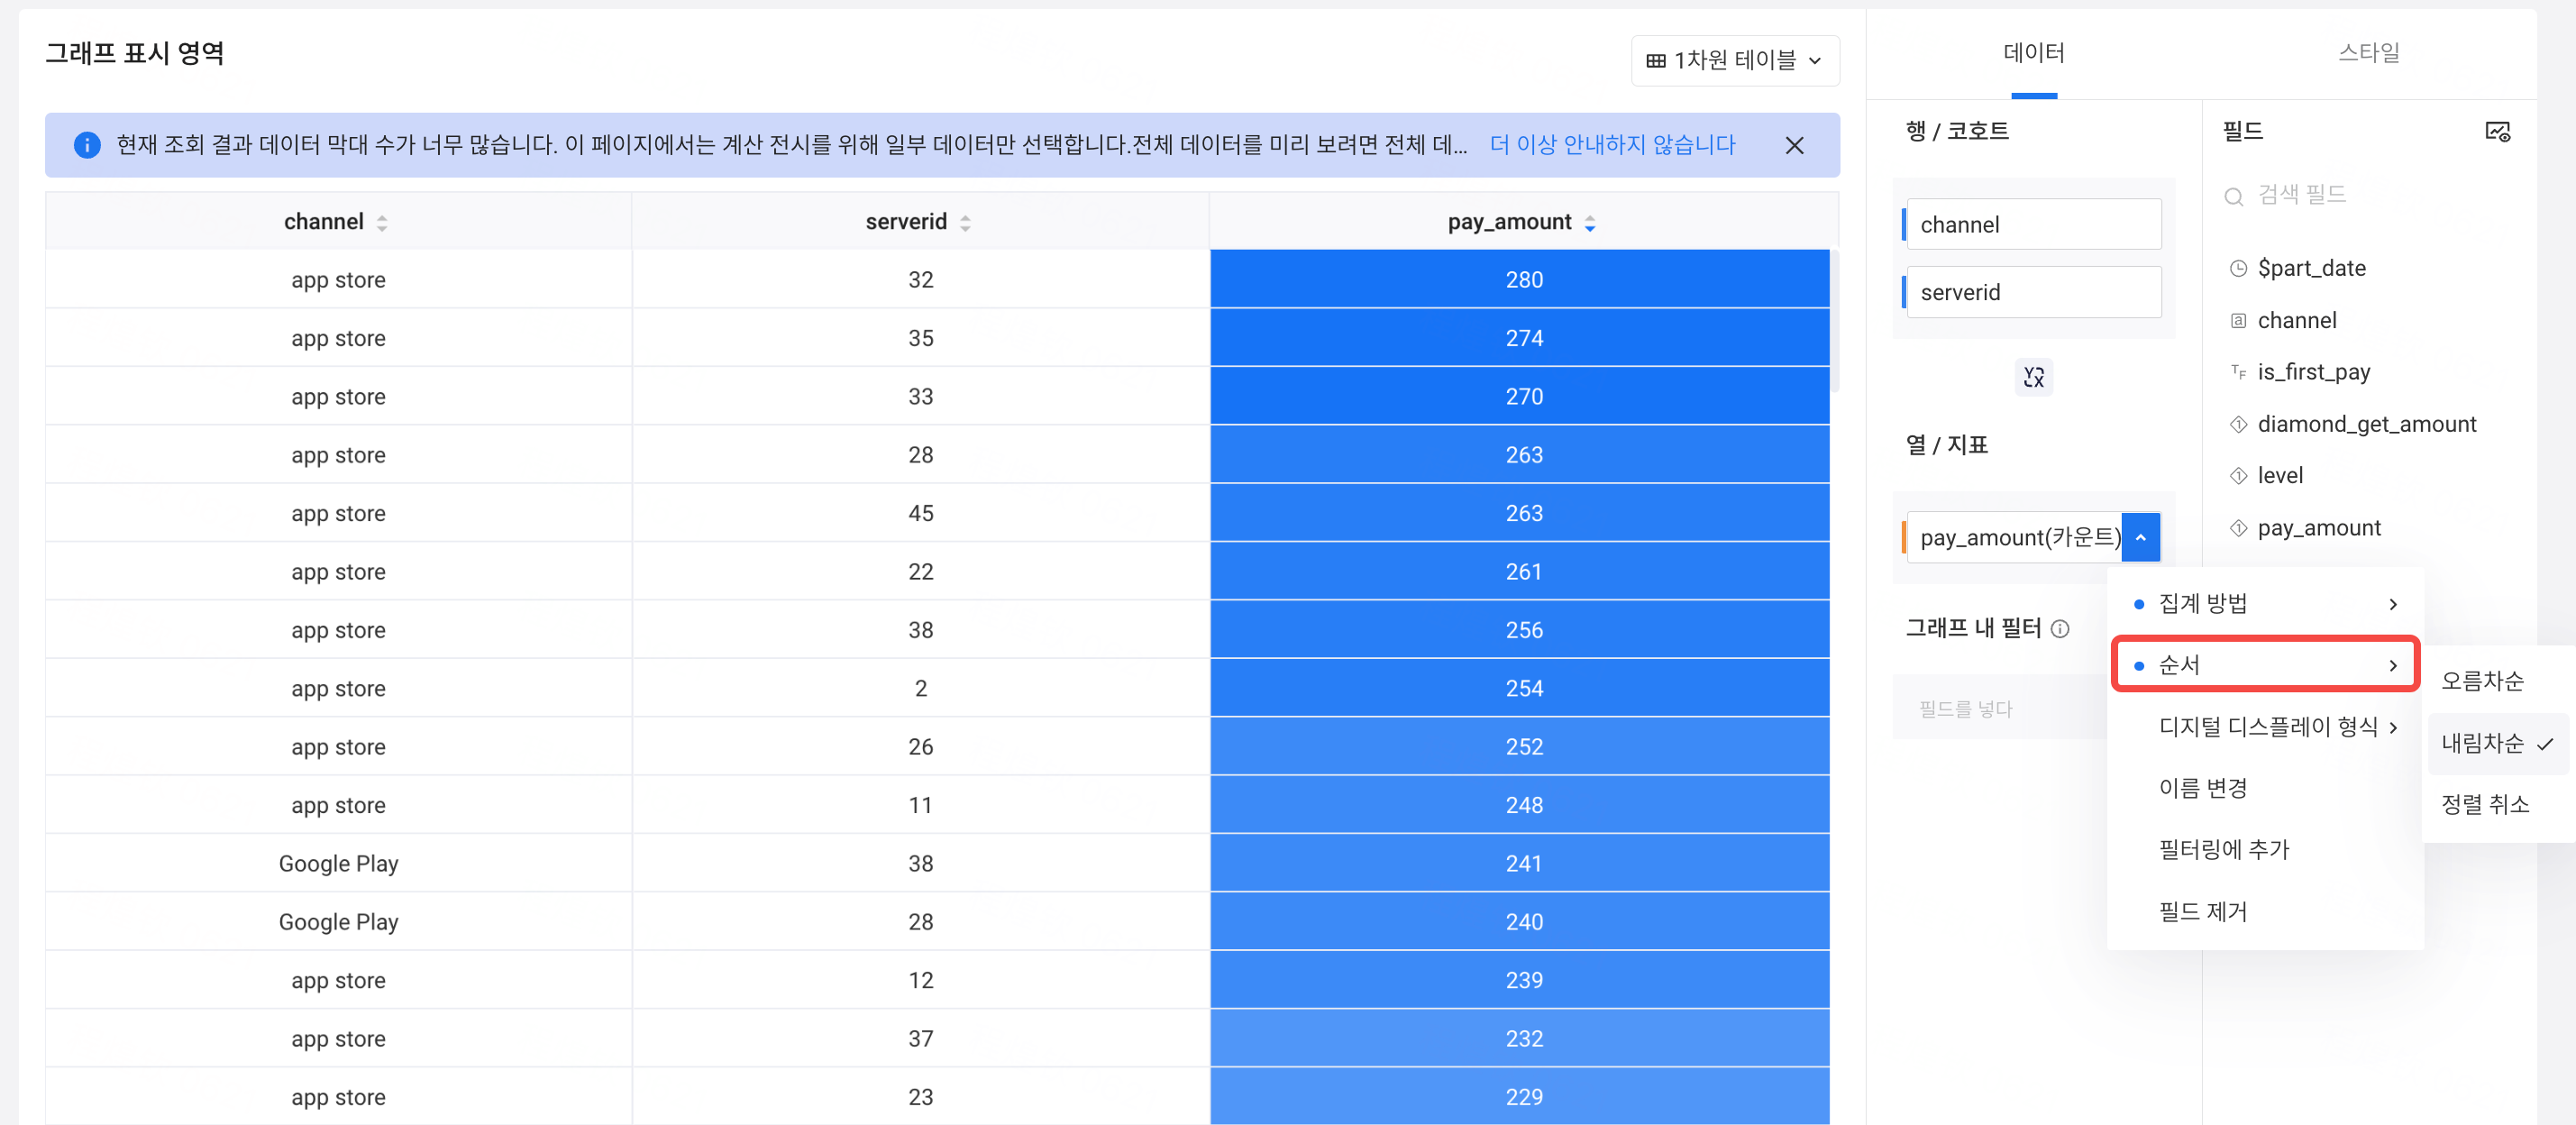Choose 이름 변경 from the field menu
Image resolution: width=2576 pixels, height=1125 pixels.
[2265, 789]
